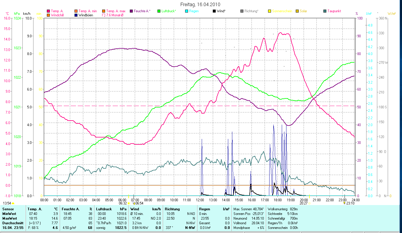Click the 4.50 g/m² humidity value
This screenshot has width=402, height=233.
tap(70, 228)
